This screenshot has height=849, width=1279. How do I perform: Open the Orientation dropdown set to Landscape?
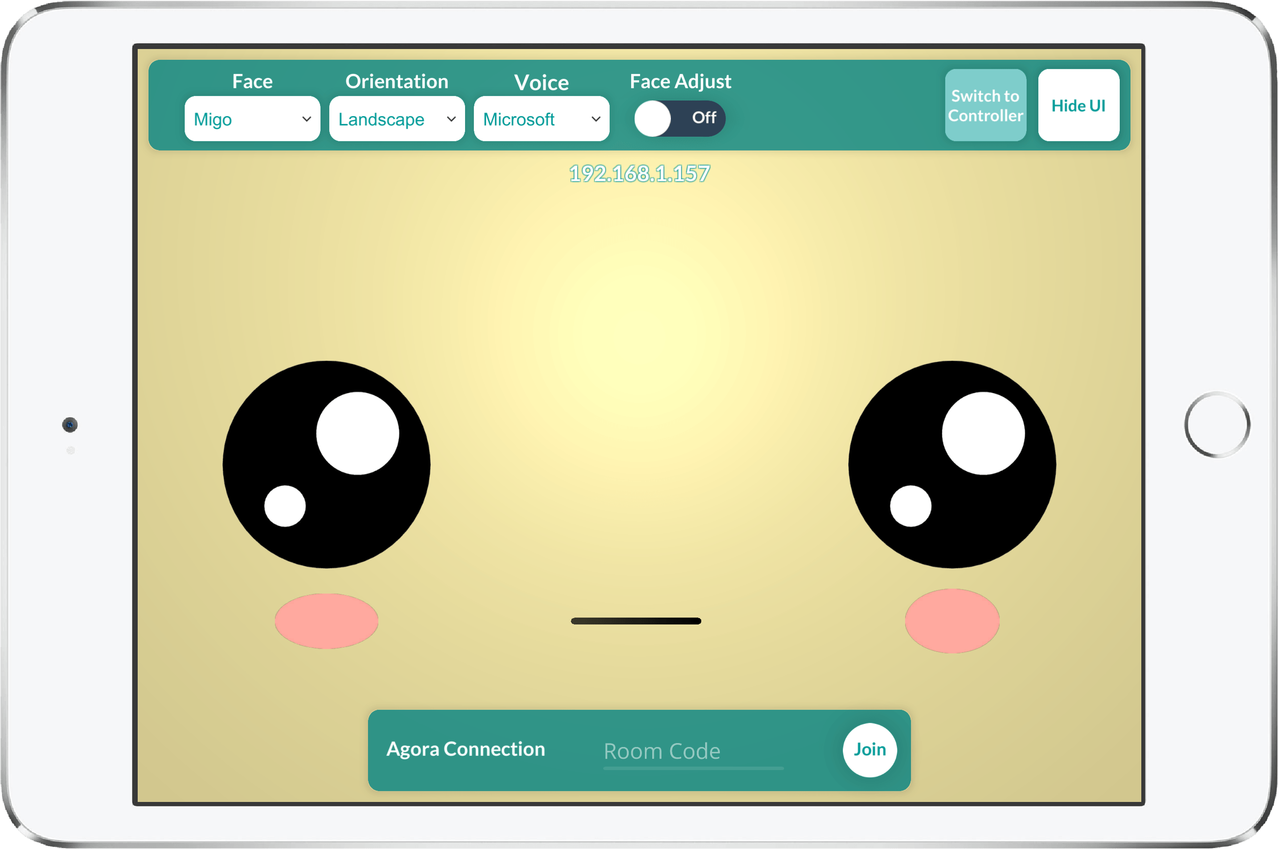point(397,119)
